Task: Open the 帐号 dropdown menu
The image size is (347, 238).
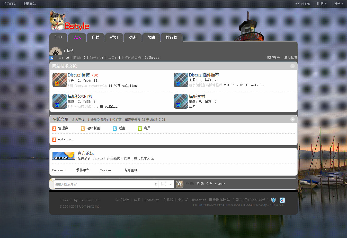Action: tap(339, 4)
